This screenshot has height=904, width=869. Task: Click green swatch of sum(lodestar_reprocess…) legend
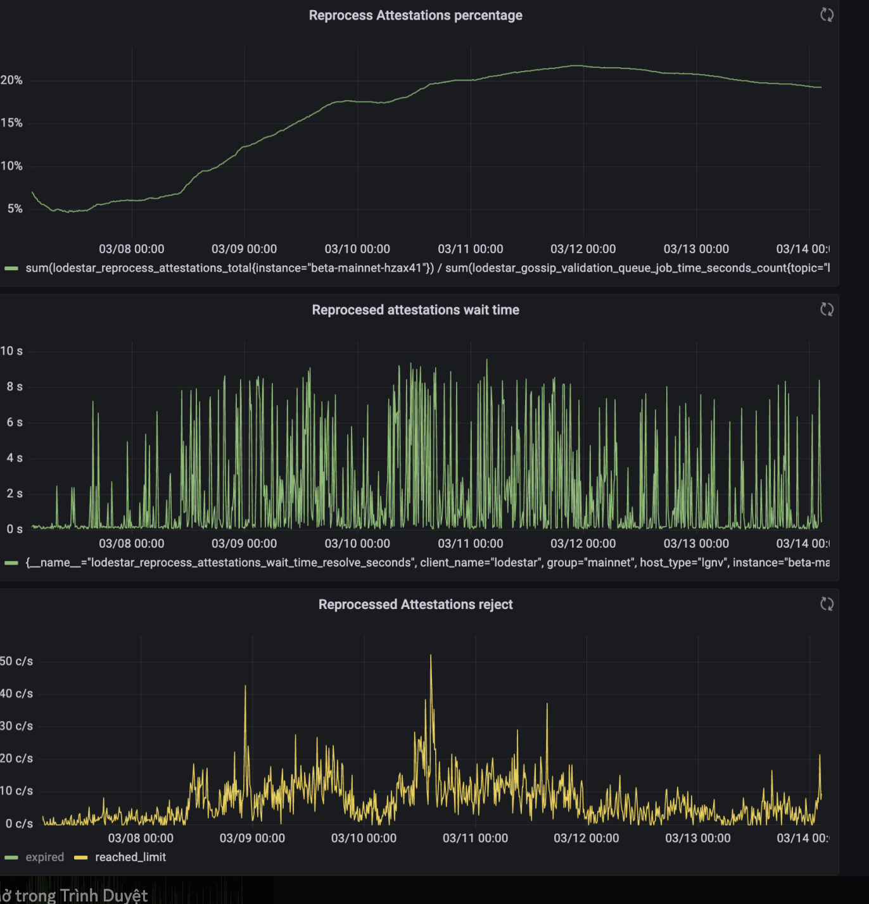tap(11, 268)
